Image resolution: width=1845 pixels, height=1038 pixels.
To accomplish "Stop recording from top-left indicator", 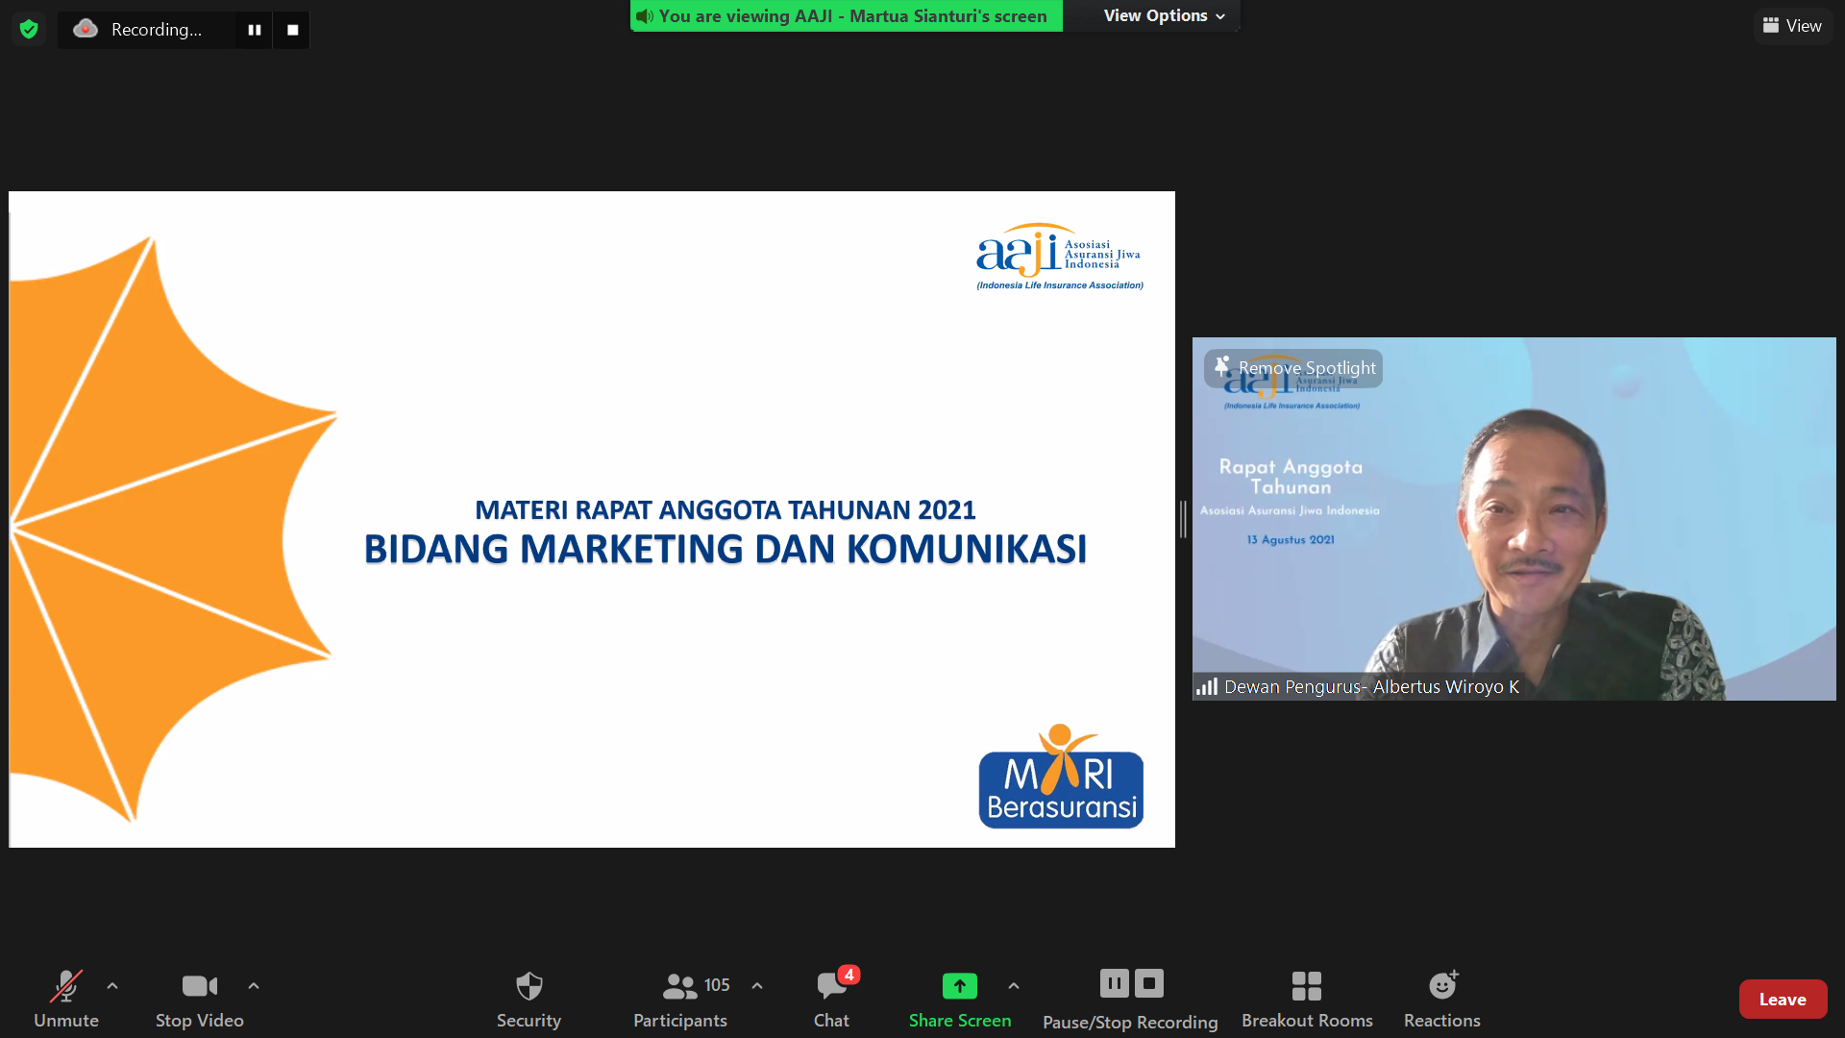I will 293,30.
